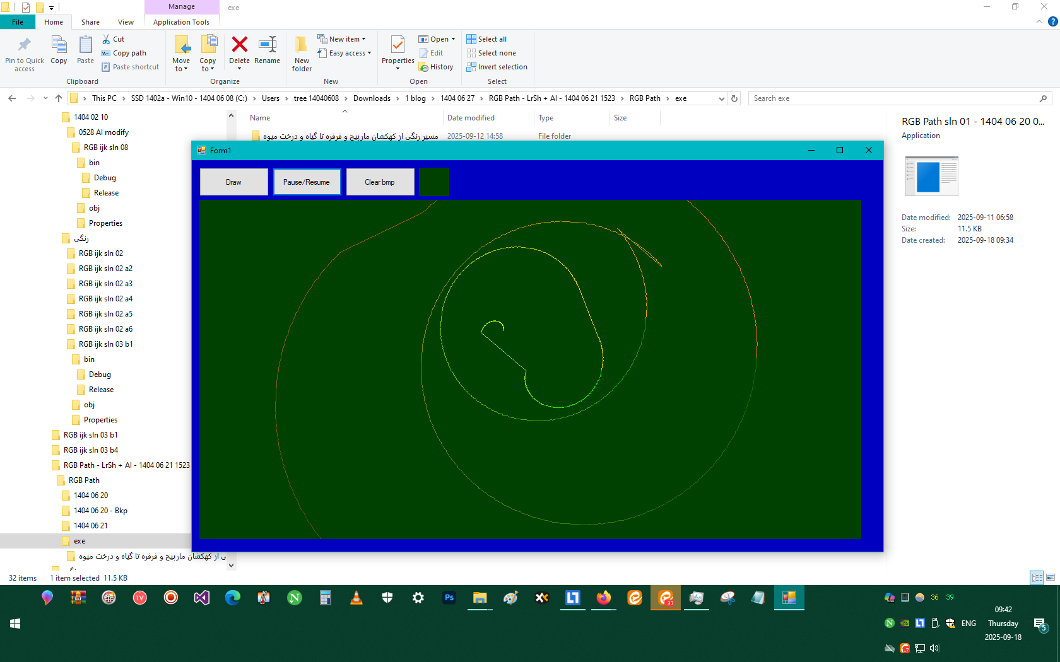This screenshot has height=662, width=1060.
Task: Open the Share ribbon tab
Action: click(x=90, y=22)
